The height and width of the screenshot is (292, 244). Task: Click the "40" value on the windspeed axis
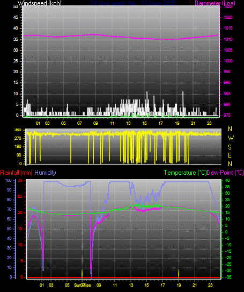click(x=16, y=28)
